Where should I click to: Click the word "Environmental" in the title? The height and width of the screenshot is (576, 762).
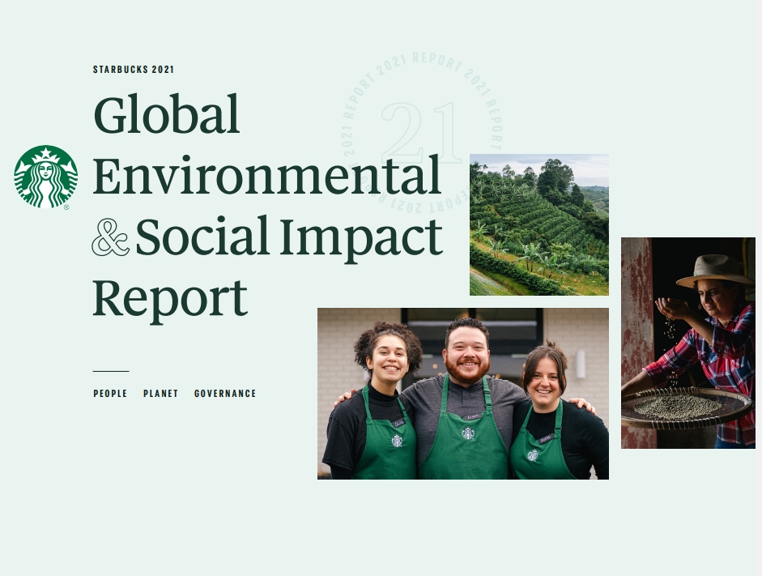(266, 175)
